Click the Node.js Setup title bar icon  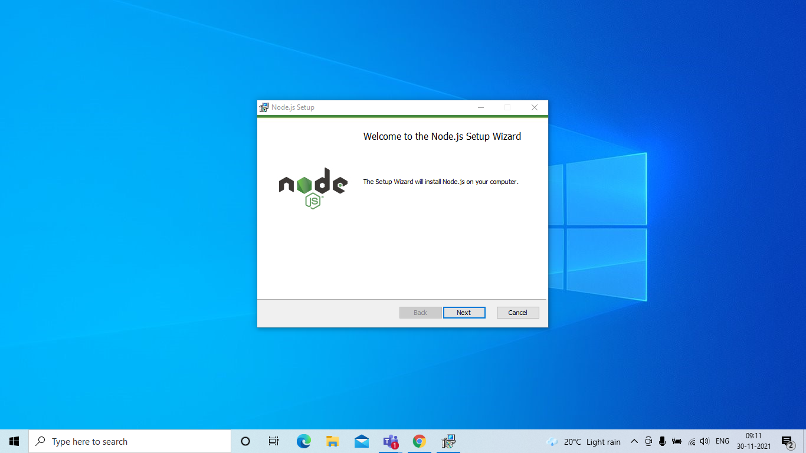tap(264, 107)
